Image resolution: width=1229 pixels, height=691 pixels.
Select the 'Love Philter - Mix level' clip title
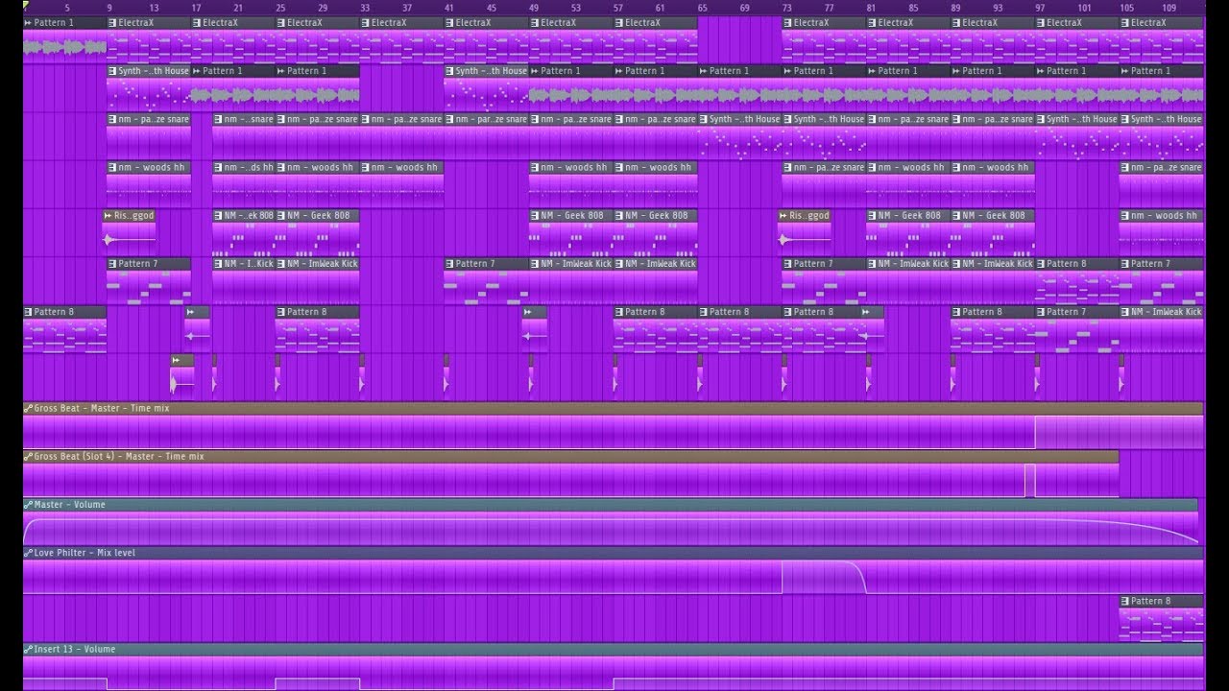[84, 552]
